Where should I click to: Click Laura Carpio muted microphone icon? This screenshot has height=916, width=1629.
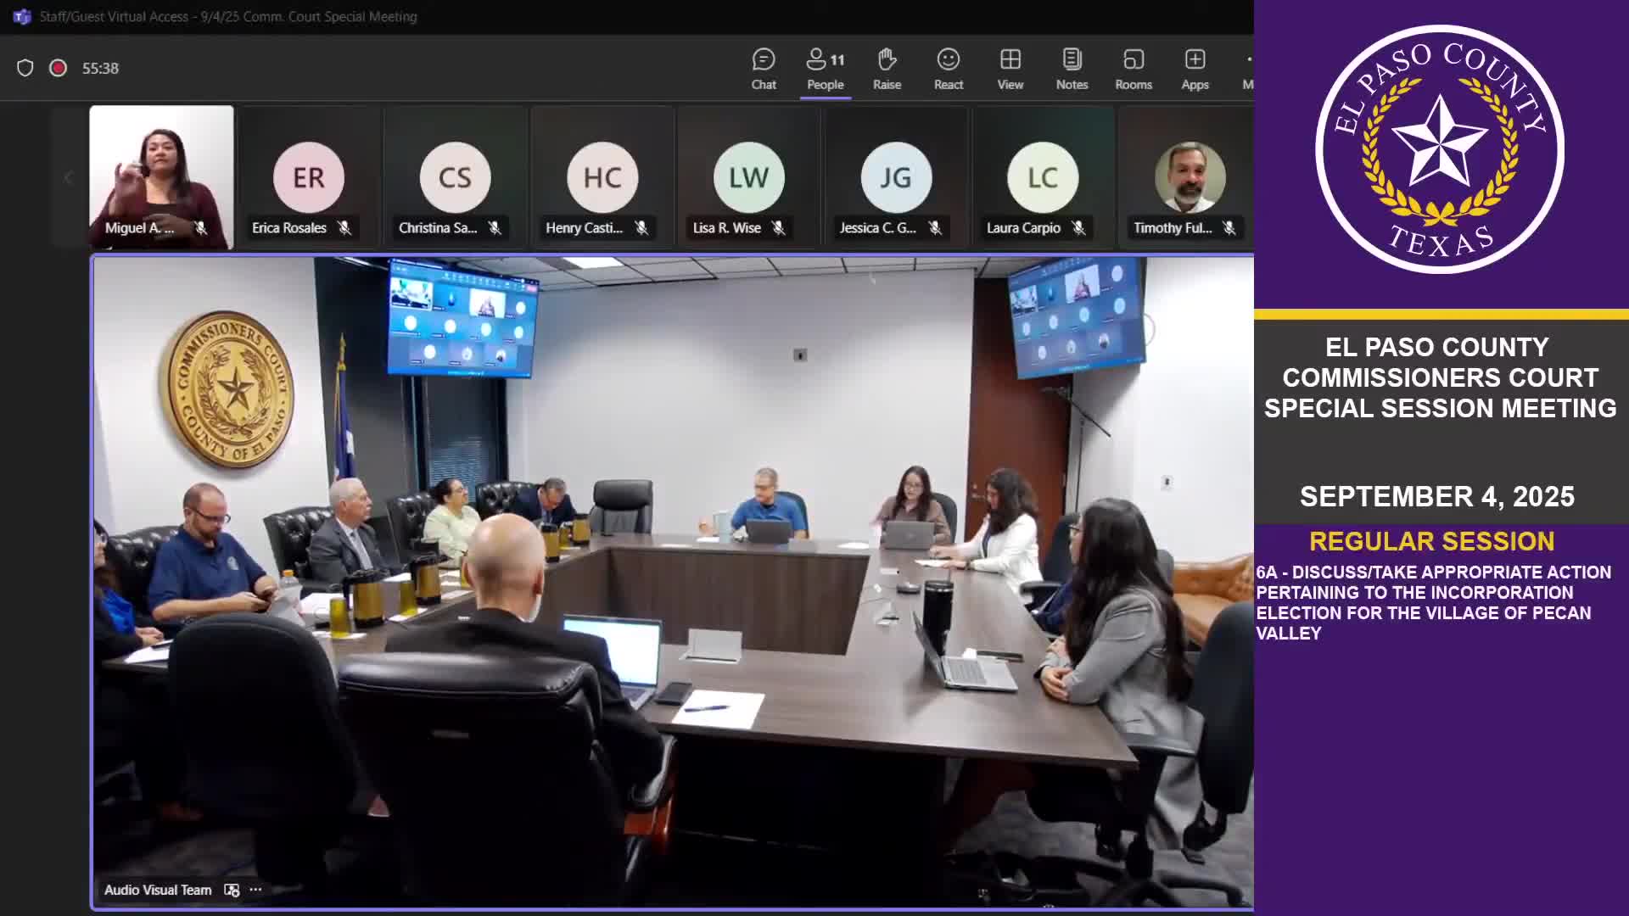tap(1078, 228)
